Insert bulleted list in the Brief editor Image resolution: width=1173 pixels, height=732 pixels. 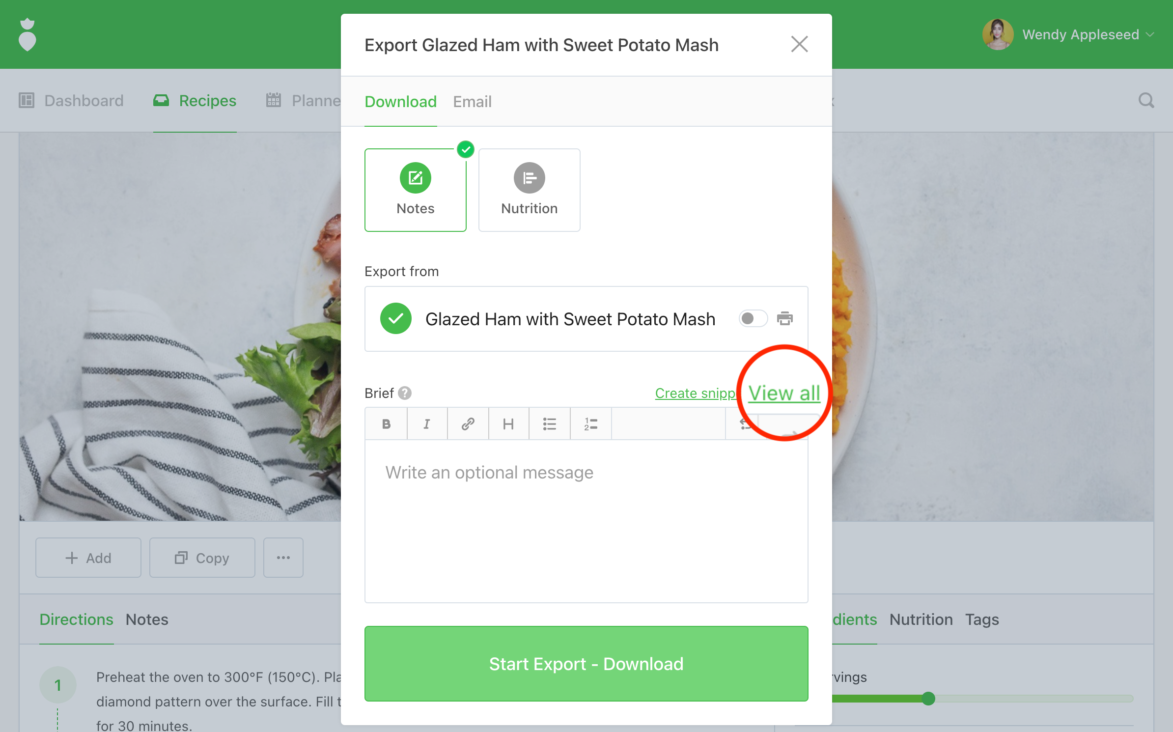pos(549,423)
